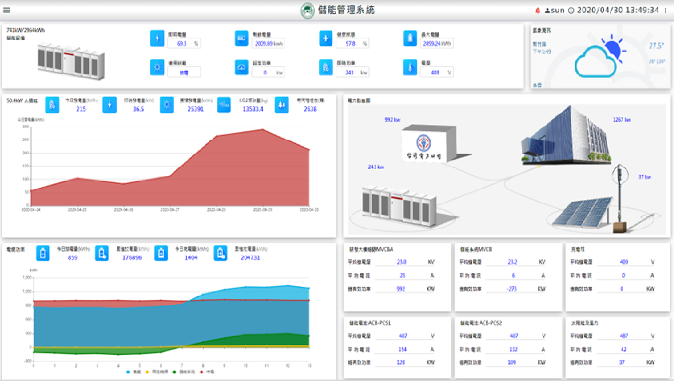Open the hamburger menu at top left
This screenshot has width=674, height=381.
tap(7, 10)
